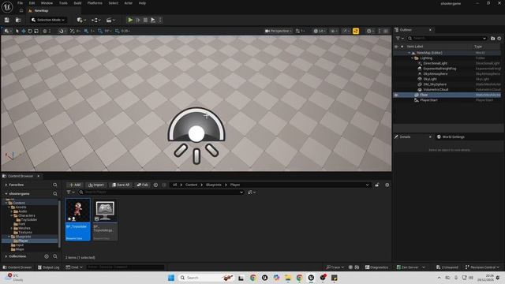Collapse the Lighting folder in Outliner
The image size is (505, 284).
(412, 58)
